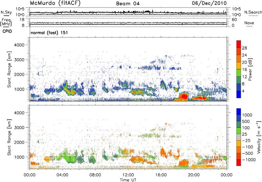Click the McMurdo (fitACF) title text
This screenshot has width=262, height=182.
point(55,3)
